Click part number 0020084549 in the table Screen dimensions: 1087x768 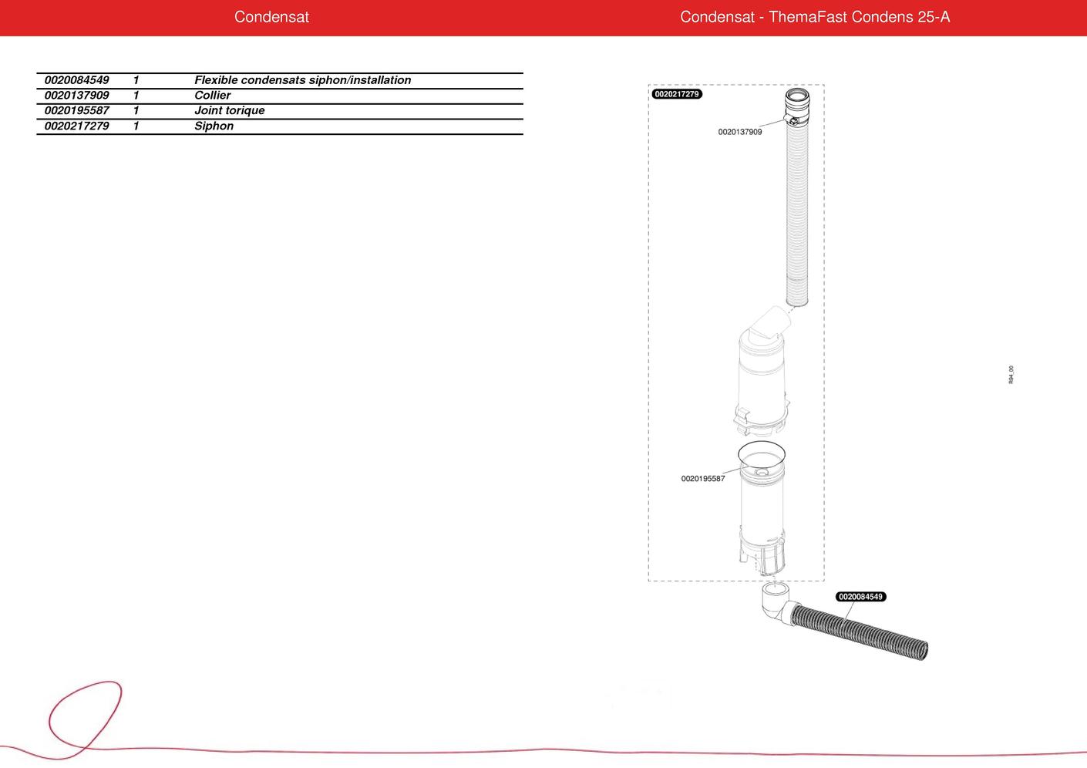coord(77,80)
